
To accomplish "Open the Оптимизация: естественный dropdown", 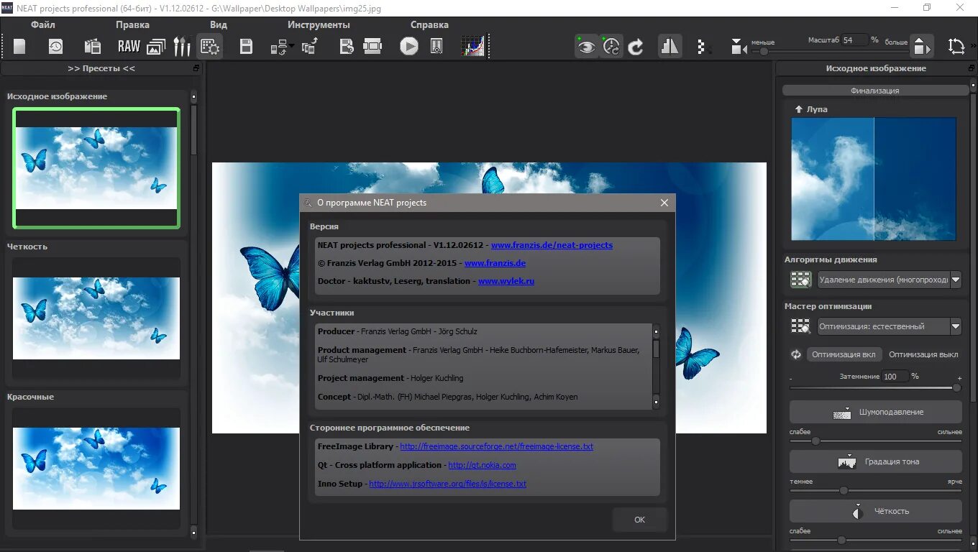I will click(890, 326).
